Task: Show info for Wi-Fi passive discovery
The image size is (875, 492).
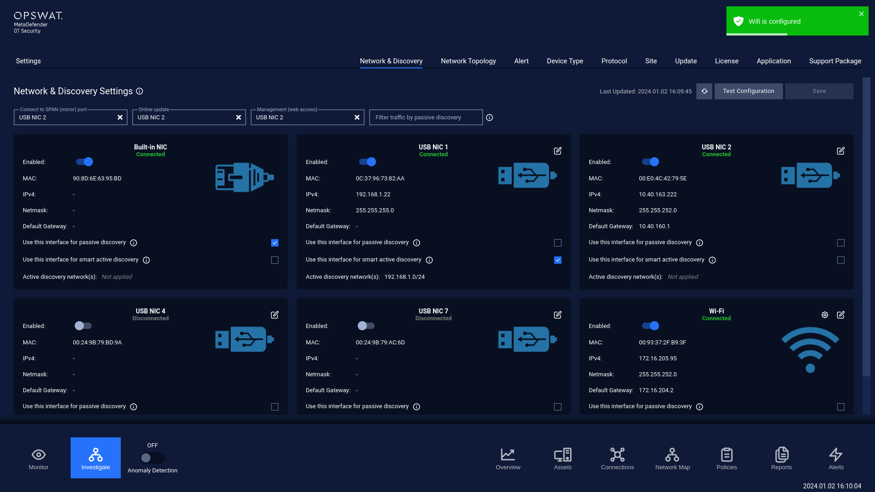Action: point(700,407)
